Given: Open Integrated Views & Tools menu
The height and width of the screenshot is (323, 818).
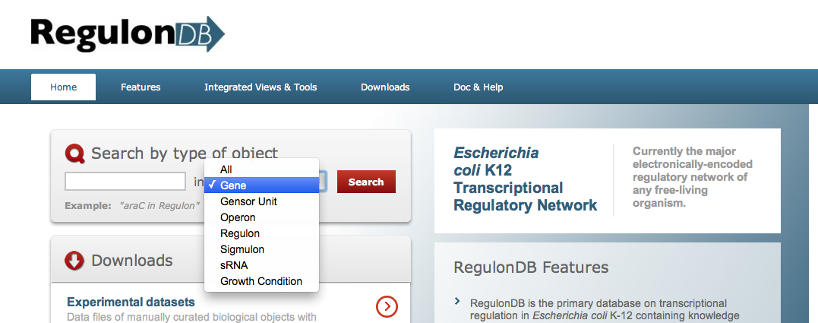Looking at the screenshot, I should pyautogui.click(x=261, y=87).
